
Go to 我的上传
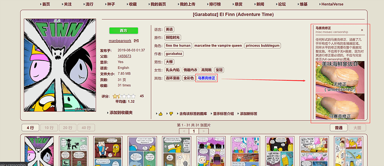(x=187, y=4)
